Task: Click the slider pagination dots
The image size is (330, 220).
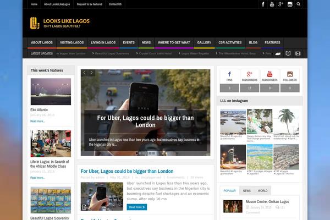Action: pyautogui.click(x=145, y=153)
